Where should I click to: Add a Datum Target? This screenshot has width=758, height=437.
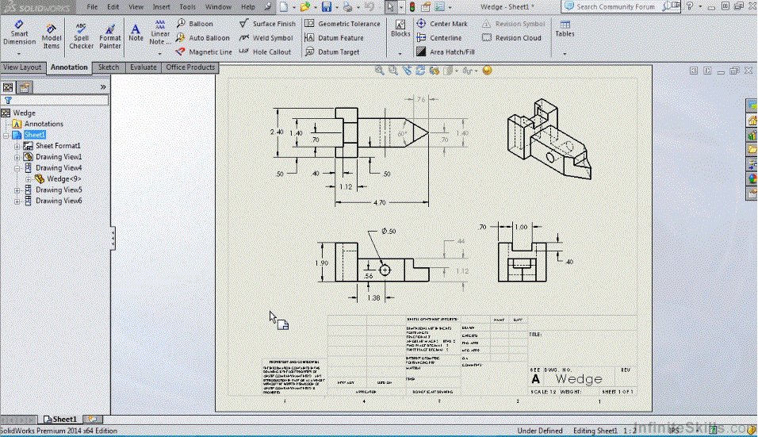click(x=332, y=52)
